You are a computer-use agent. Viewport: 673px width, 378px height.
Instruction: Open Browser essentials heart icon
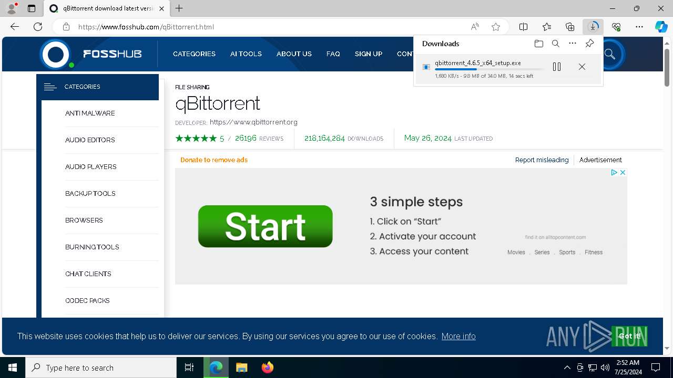click(x=616, y=27)
